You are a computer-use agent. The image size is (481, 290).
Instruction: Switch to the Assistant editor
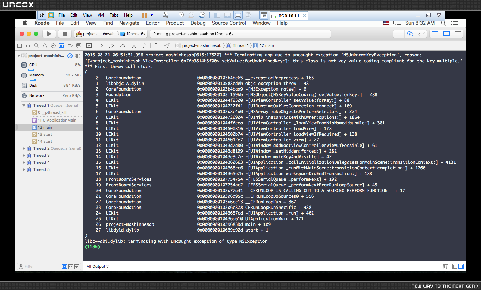point(410,34)
